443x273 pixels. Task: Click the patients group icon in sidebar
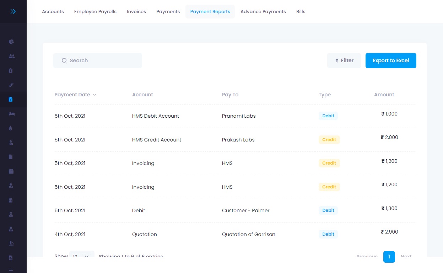click(11, 56)
